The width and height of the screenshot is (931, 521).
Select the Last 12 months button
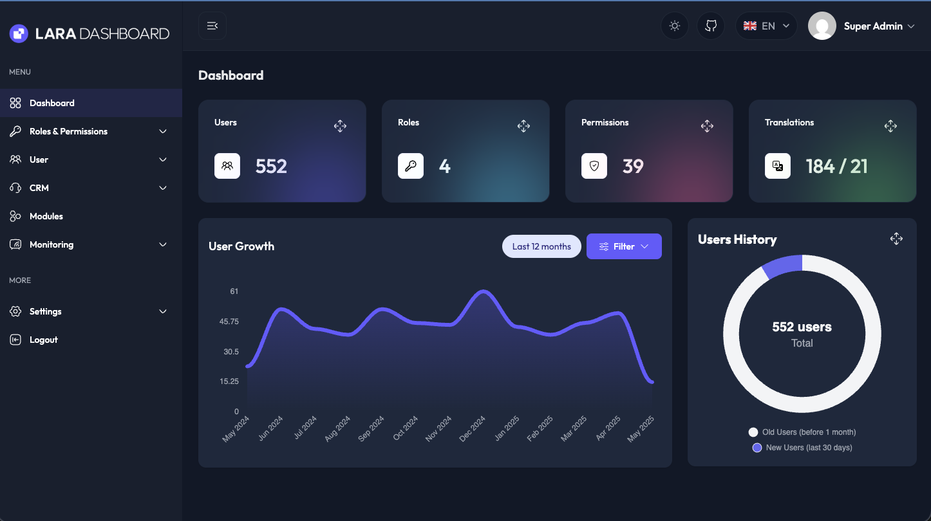[541, 246]
